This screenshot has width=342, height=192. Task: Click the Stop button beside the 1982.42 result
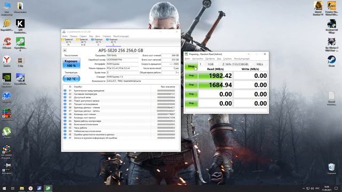click(191, 76)
